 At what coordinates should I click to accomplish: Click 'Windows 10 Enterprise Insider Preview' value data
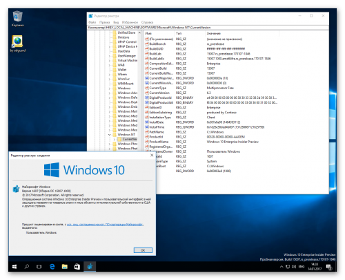tap(233, 142)
